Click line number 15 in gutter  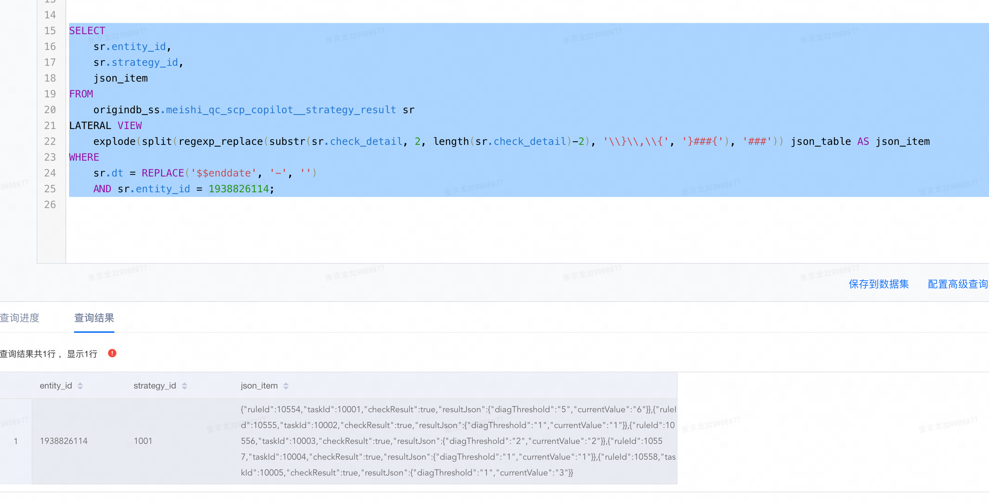(50, 31)
